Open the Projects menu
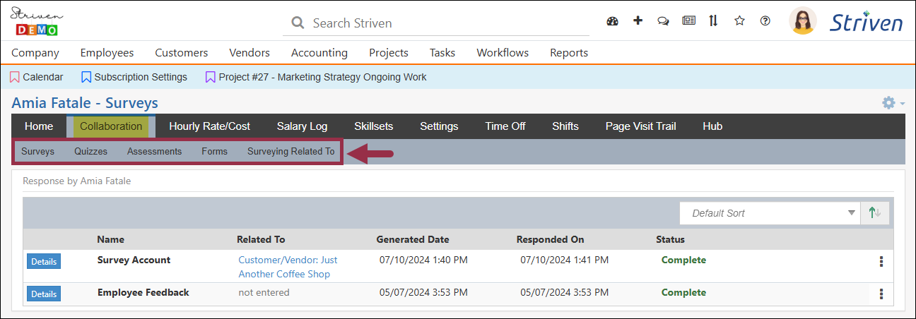 pyautogui.click(x=389, y=53)
